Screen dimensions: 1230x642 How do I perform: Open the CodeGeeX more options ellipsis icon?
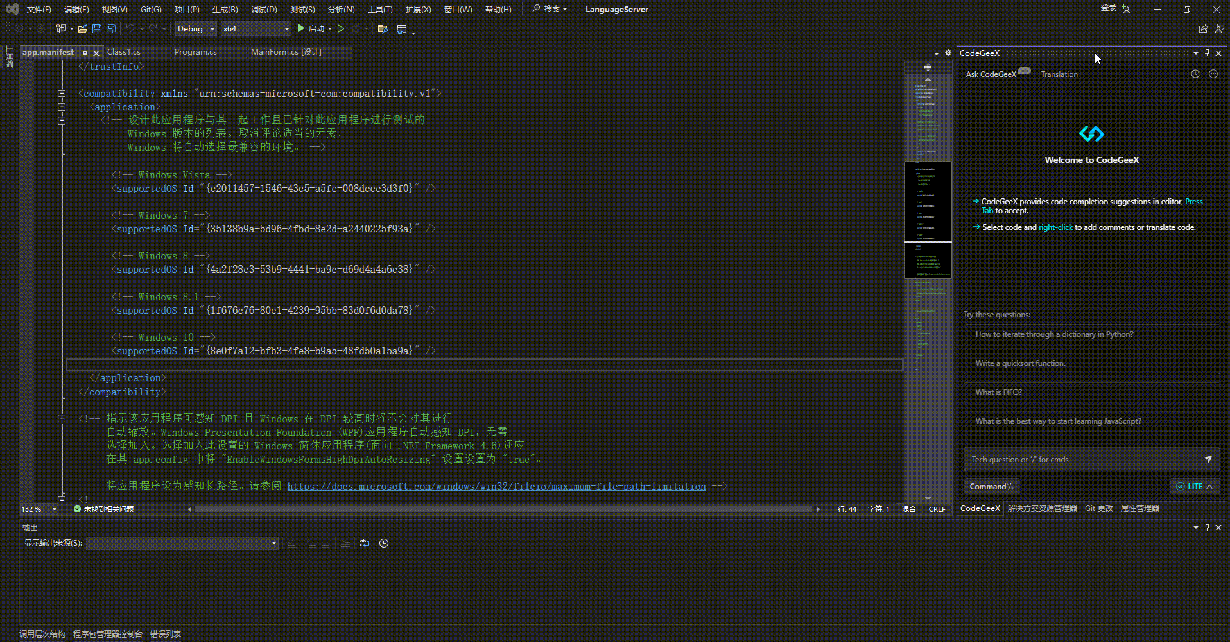pos(1213,74)
